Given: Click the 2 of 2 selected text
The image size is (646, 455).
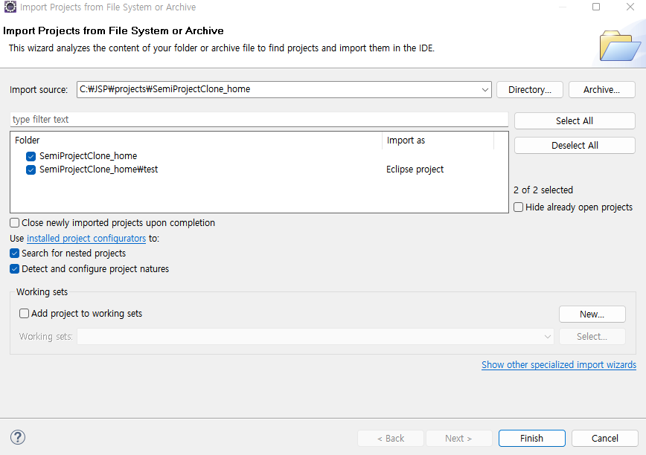Looking at the screenshot, I should point(543,190).
